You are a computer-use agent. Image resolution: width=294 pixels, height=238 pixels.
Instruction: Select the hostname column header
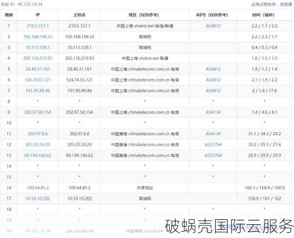pos(80,15)
